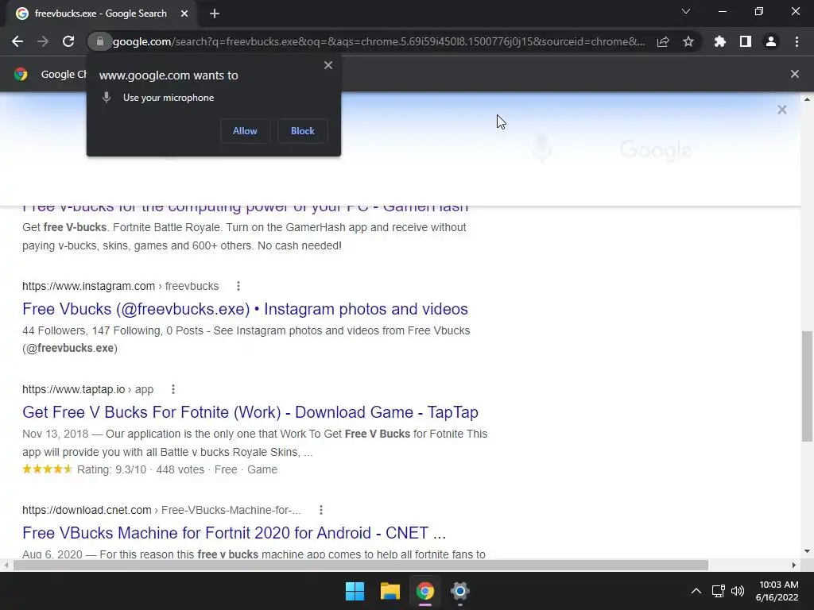Click the https://www.instagram.com URL text
The width and height of the screenshot is (814, 610).
[x=89, y=286]
